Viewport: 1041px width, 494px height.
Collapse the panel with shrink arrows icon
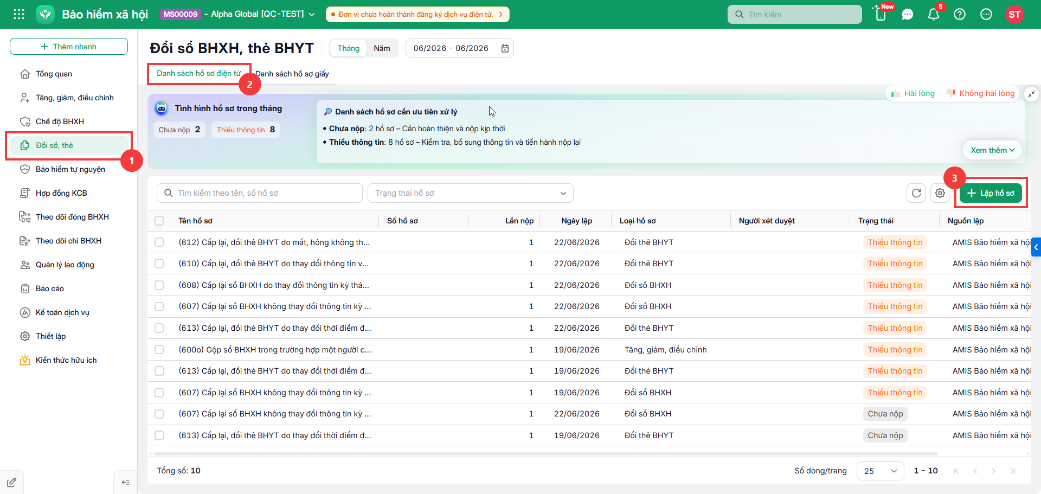point(1031,94)
